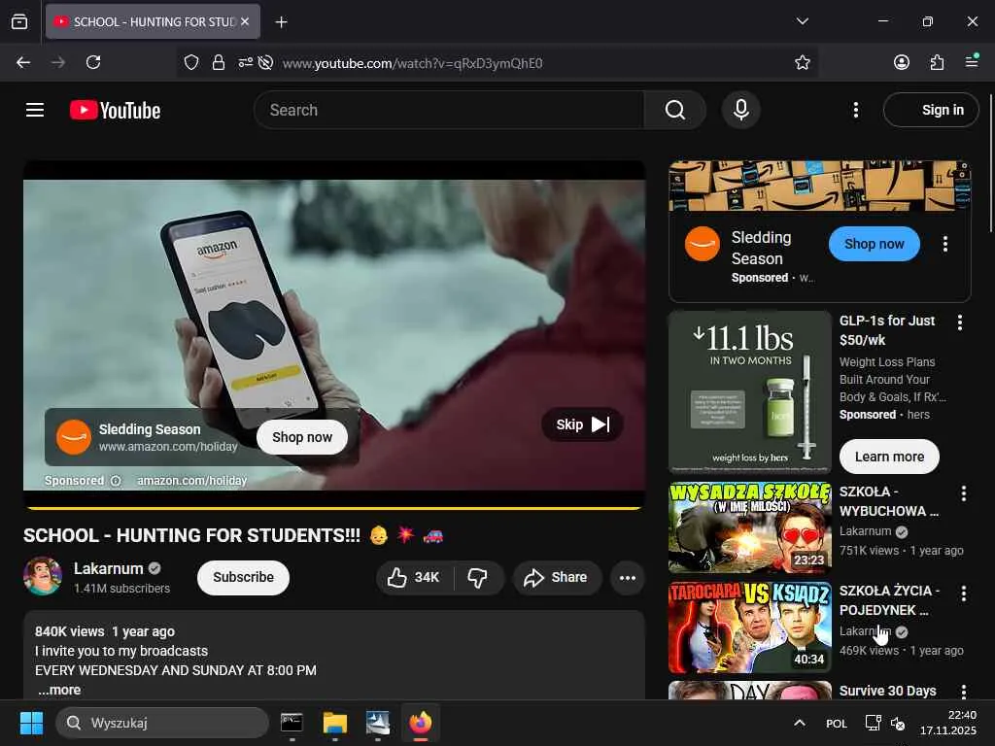Open the Survive 30 Days video title
995x746 pixels.
[887, 691]
